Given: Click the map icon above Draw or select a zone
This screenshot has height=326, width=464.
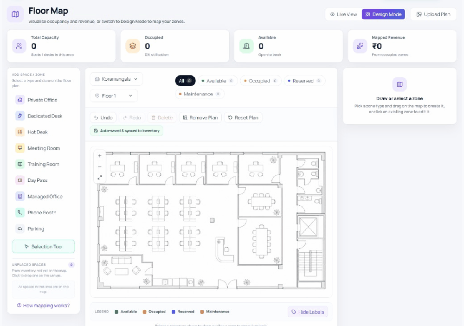Looking at the screenshot, I should [400, 84].
